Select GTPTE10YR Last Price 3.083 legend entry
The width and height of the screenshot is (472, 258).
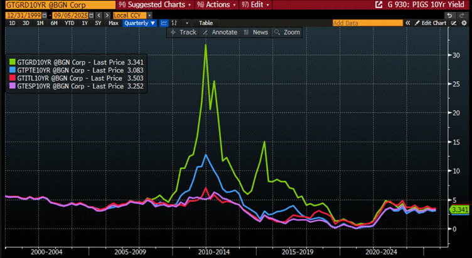click(77, 70)
